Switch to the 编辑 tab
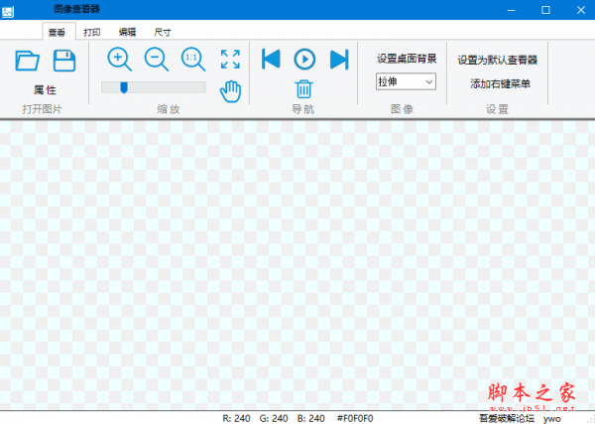Image resolution: width=595 pixels, height=424 pixels. [x=127, y=32]
